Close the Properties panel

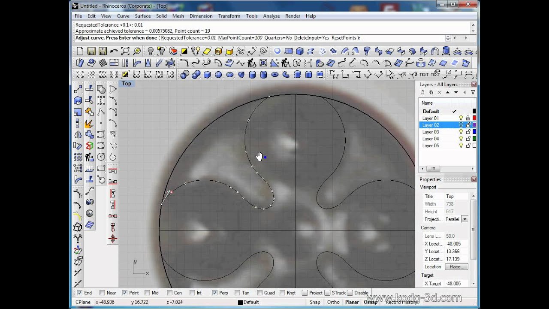pyautogui.click(x=474, y=179)
